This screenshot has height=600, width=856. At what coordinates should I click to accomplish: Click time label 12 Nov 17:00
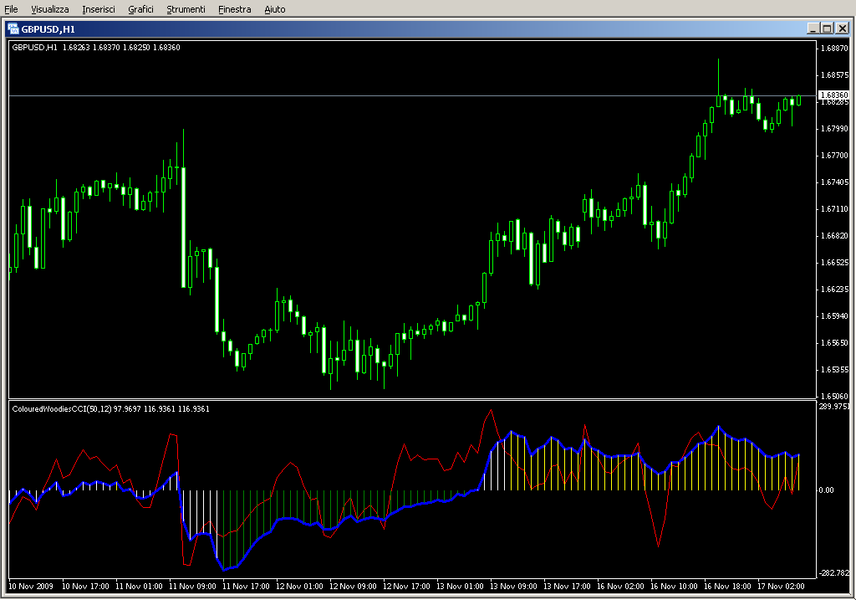point(406,587)
